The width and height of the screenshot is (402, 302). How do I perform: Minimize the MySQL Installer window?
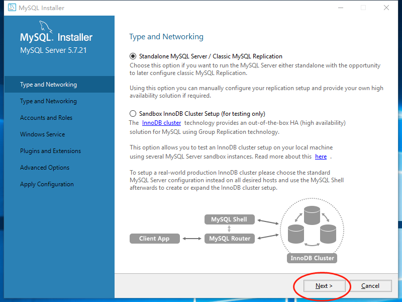[341, 8]
